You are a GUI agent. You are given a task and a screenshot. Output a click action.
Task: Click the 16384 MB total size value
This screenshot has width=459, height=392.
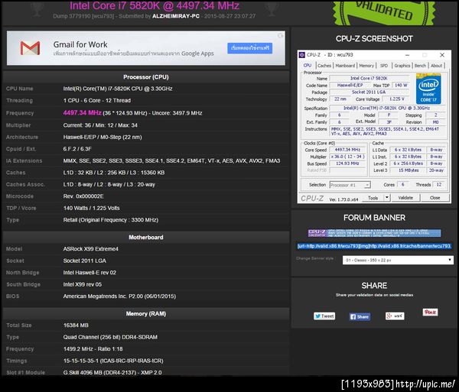pyautogui.click(x=76, y=325)
